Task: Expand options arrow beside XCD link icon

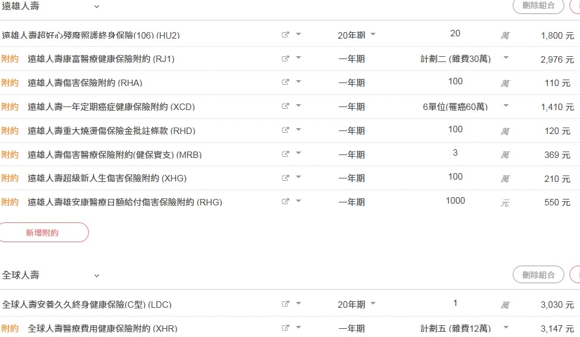Action: click(299, 105)
